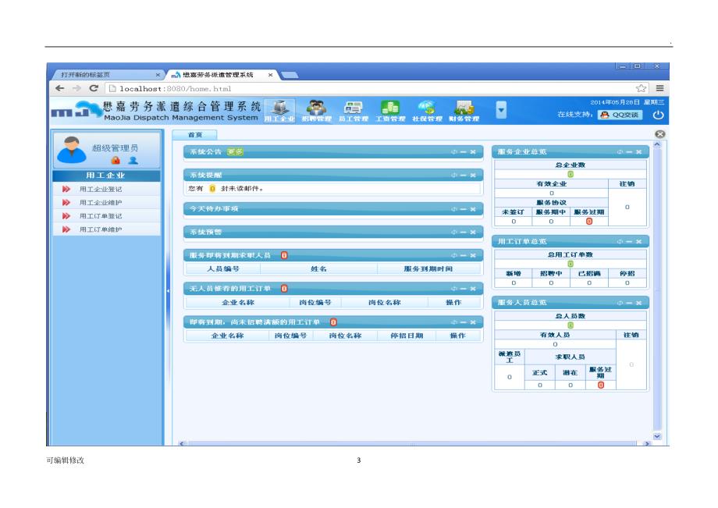The image size is (718, 508).
Task: Click the blue user icon under 超级管理员
Action: [x=133, y=160]
